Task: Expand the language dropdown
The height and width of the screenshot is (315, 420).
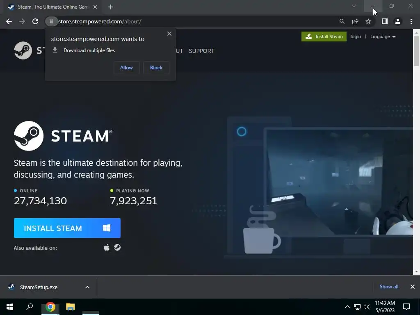Action: (x=383, y=37)
